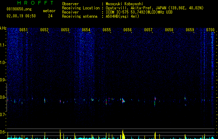Click the 0655 time marker

click(x=107, y=30)
